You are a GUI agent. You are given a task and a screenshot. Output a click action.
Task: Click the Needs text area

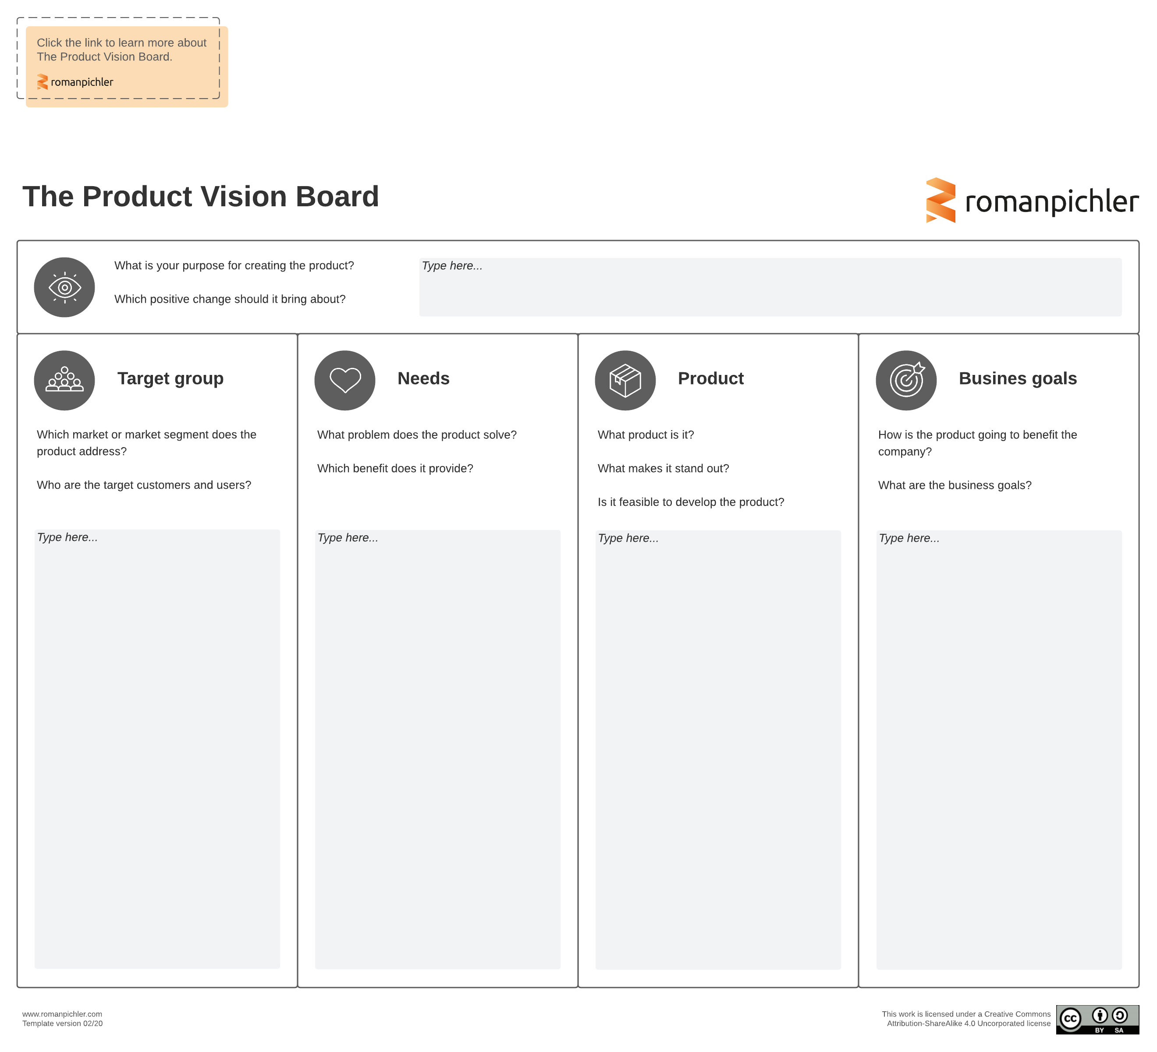tap(437, 748)
